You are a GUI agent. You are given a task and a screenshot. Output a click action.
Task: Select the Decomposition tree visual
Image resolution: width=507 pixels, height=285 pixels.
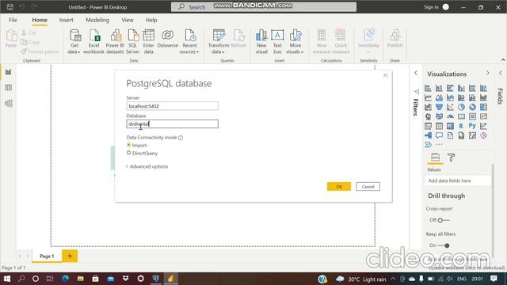[428, 135]
